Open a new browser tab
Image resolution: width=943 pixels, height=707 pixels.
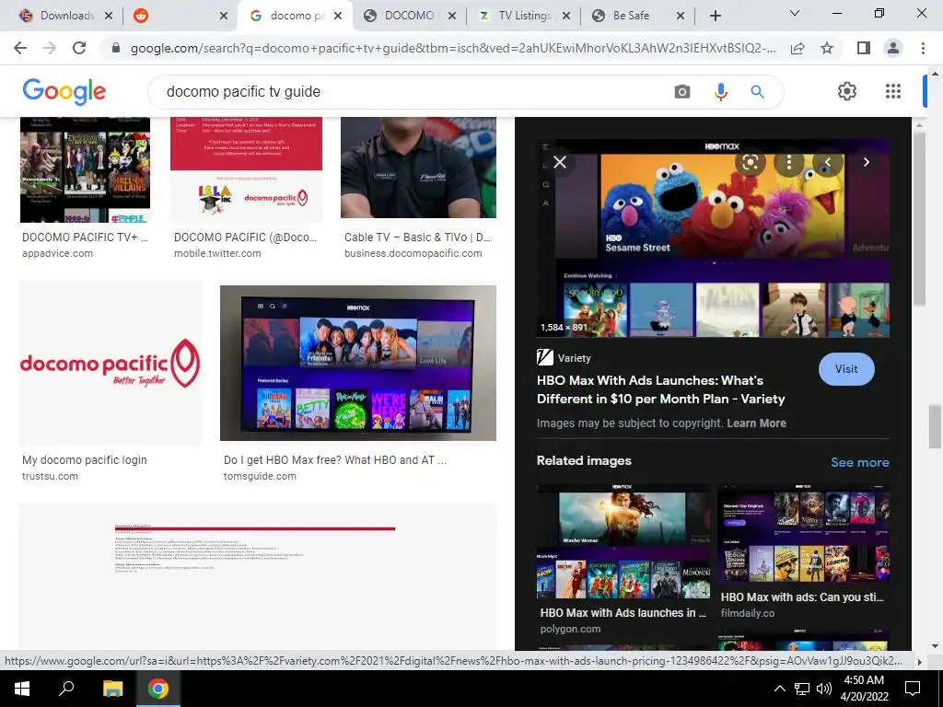(x=715, y=17)
